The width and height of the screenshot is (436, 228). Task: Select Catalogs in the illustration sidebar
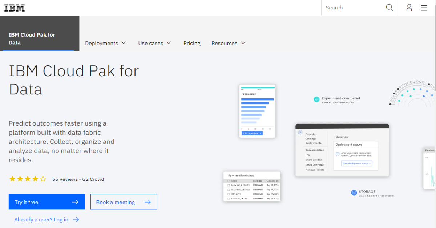pos(311,139)
